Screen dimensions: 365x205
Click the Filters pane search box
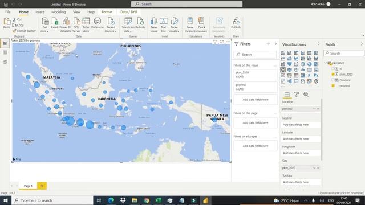255,55
